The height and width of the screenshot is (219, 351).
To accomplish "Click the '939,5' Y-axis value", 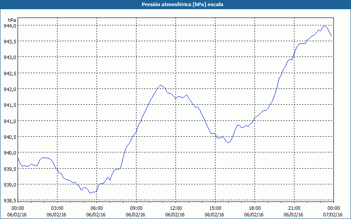I will click(10, 169).
